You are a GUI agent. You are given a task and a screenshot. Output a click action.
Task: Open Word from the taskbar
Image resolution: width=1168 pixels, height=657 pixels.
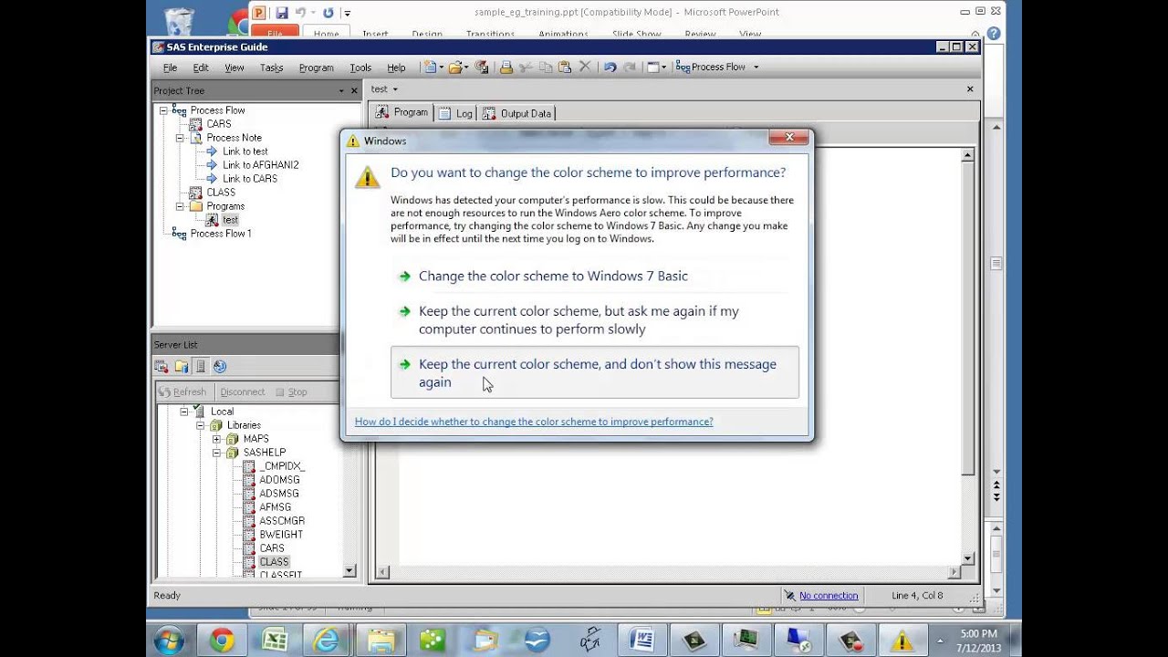point(641,641)
